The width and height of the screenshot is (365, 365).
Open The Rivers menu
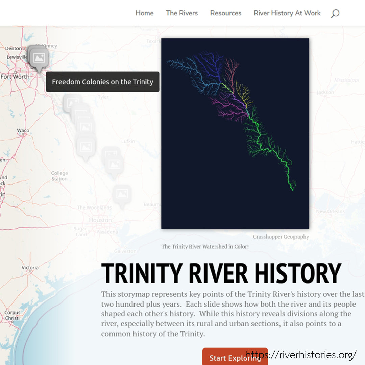181,13
